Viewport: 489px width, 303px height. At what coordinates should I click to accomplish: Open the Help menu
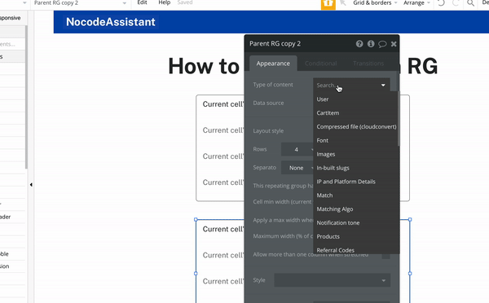click(x=165, y=2)
